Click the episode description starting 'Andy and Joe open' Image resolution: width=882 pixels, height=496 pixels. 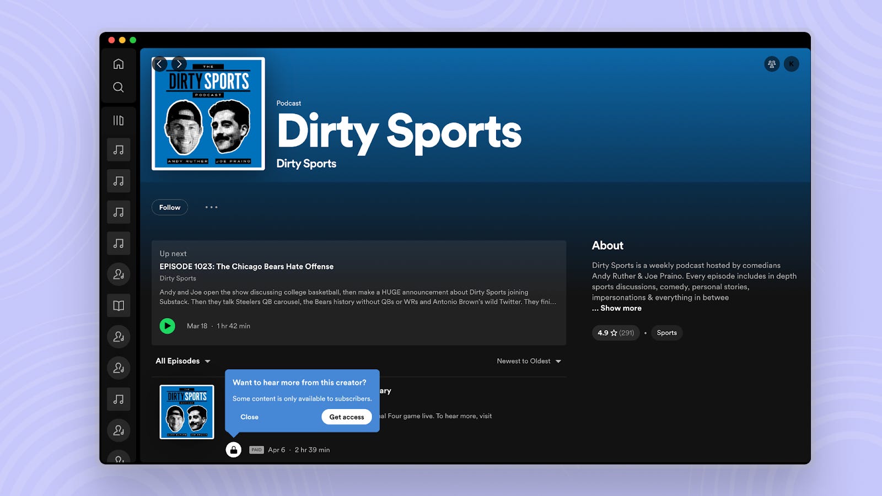point(358,297)
